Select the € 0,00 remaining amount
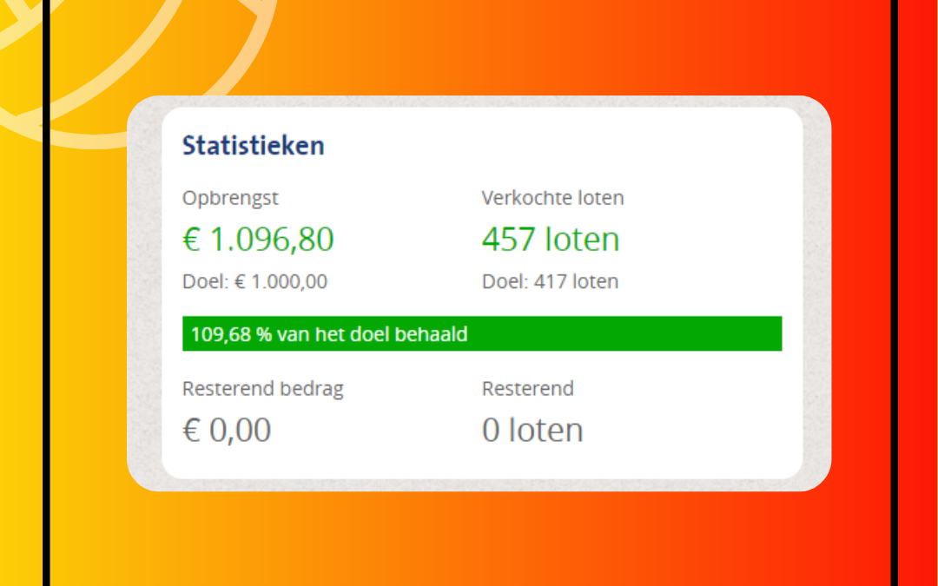This screenshot has height=586, width=938. 227,431
